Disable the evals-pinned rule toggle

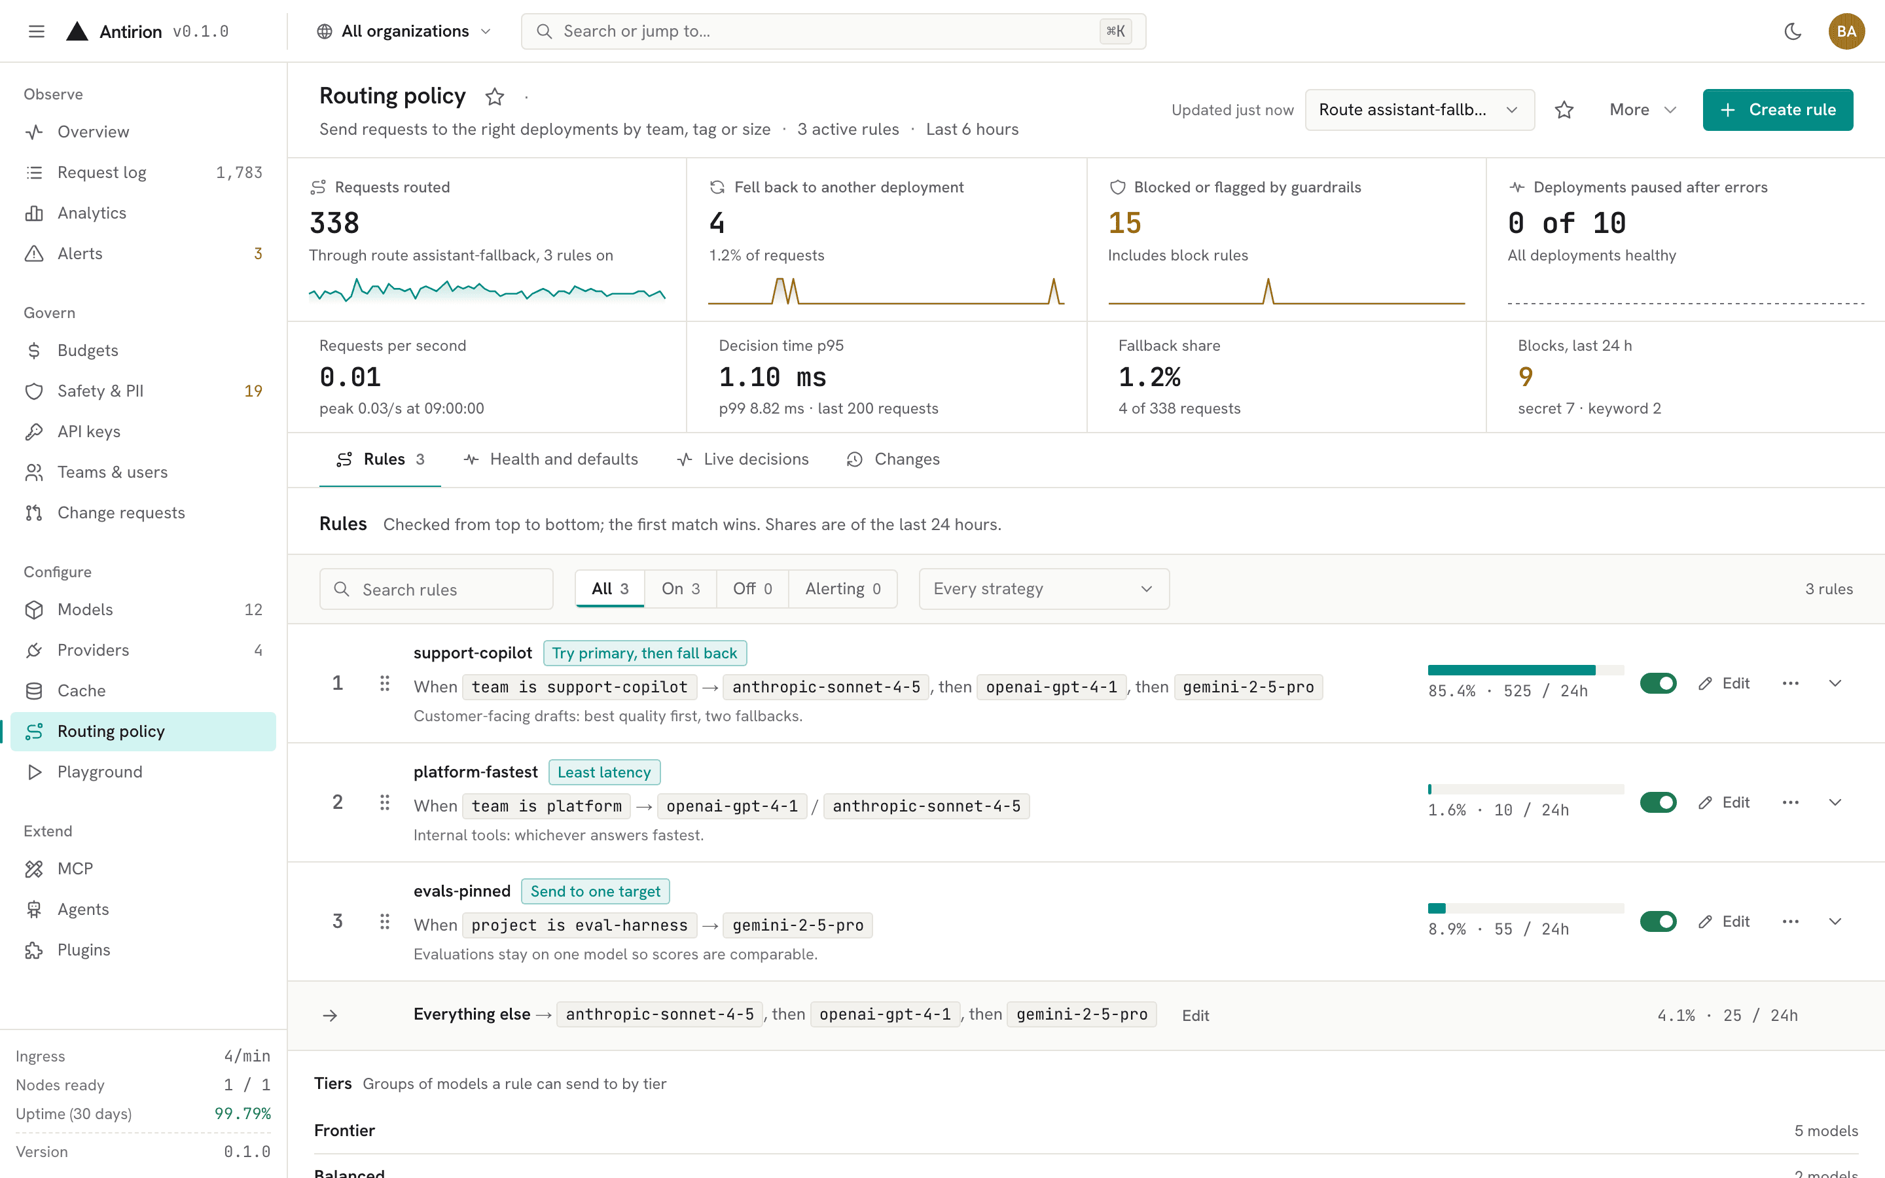[1659, 921]
